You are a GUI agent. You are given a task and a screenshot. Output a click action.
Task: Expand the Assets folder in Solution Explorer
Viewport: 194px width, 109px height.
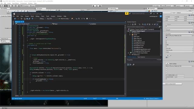130,35
